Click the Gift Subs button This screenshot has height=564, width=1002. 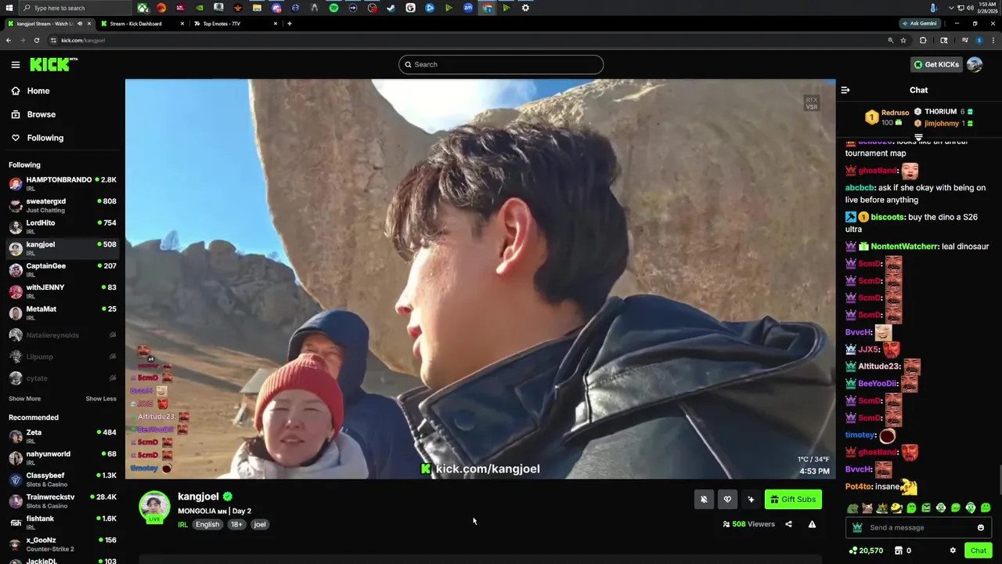coord(793,499)
